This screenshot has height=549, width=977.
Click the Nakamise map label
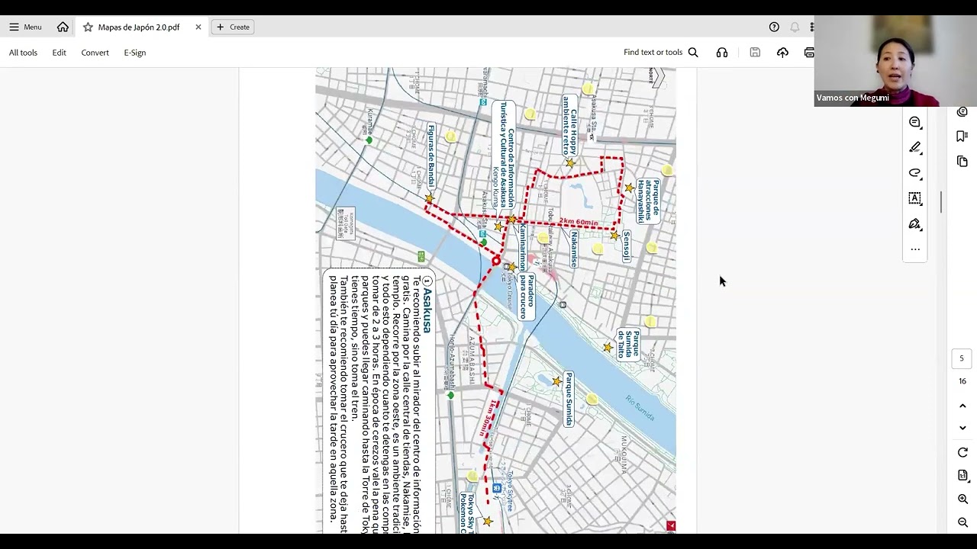coord(574,250)
